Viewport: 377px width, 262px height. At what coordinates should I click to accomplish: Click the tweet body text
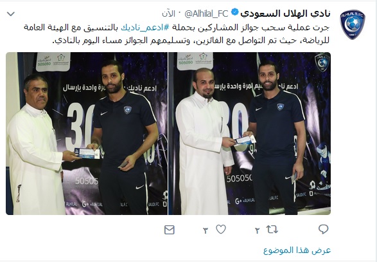pos(176,33)
